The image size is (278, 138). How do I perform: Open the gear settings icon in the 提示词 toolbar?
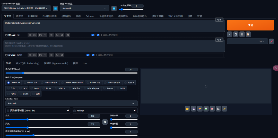[x=34, y=35]
